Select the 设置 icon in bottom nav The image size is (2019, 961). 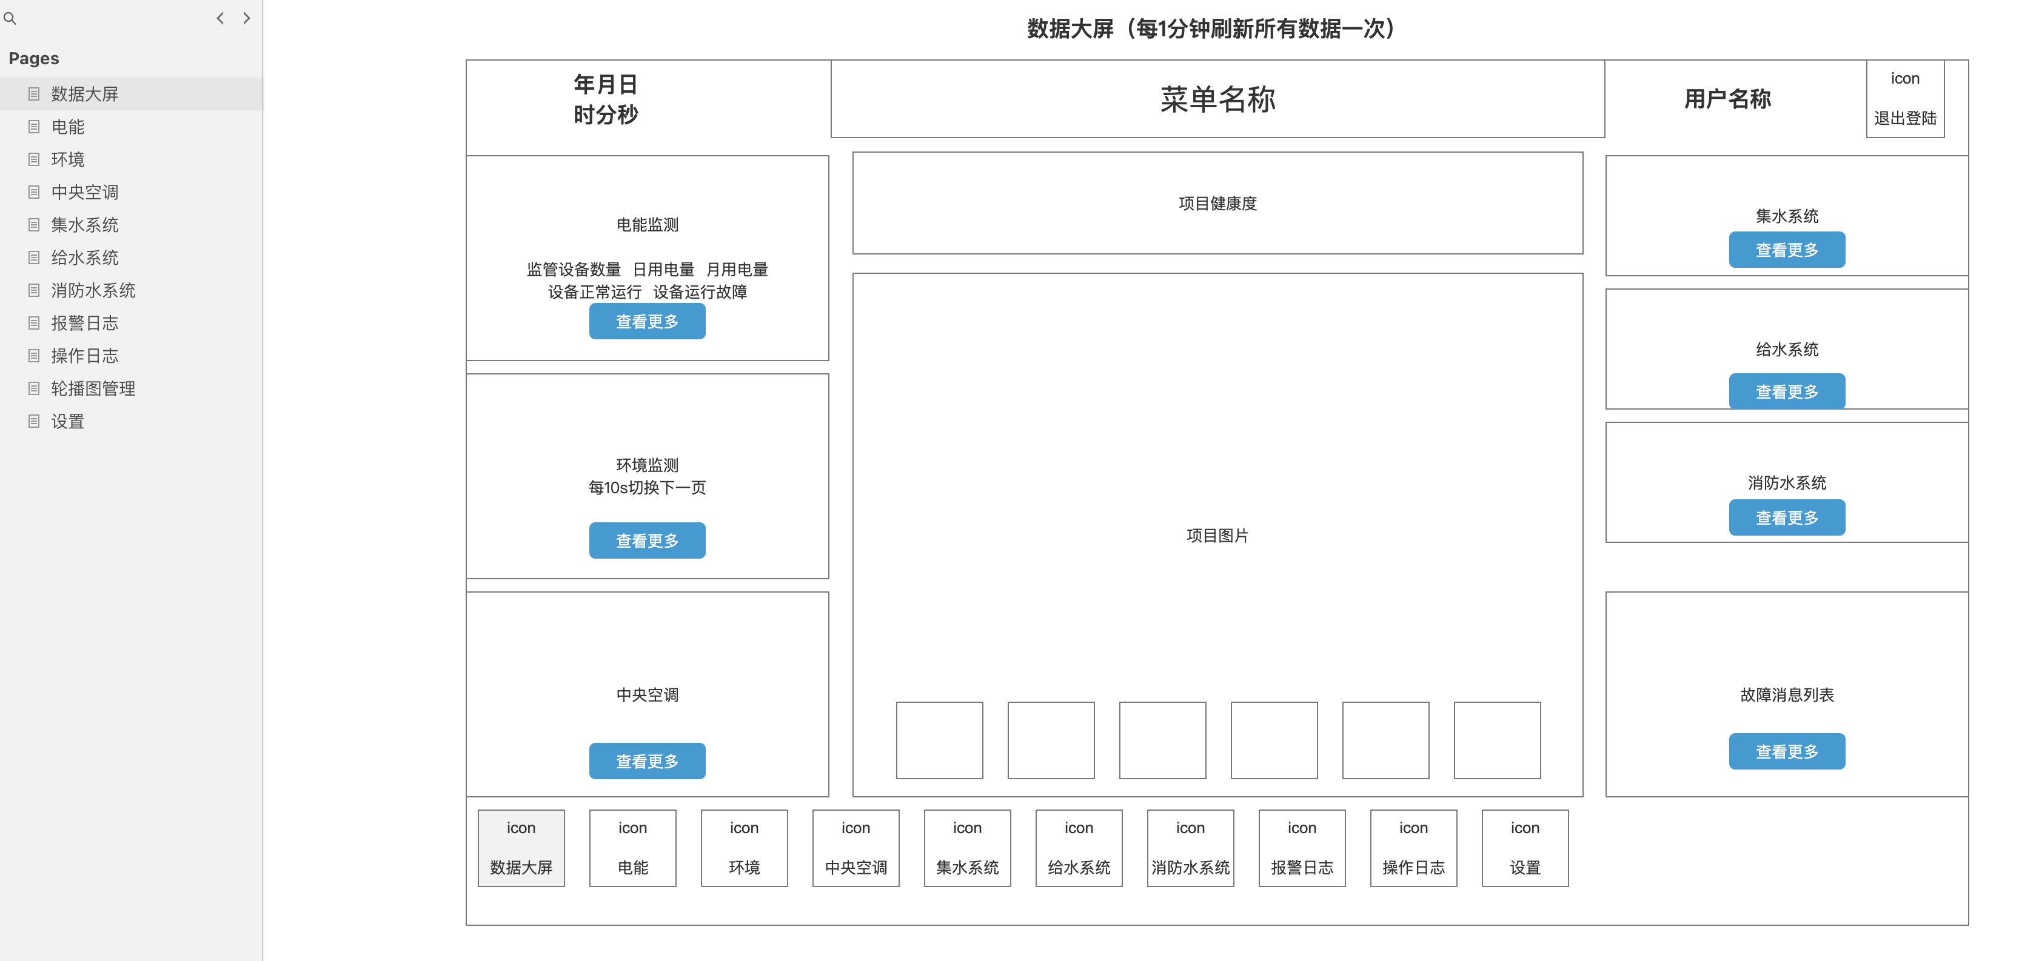[x=1525, y=848]
